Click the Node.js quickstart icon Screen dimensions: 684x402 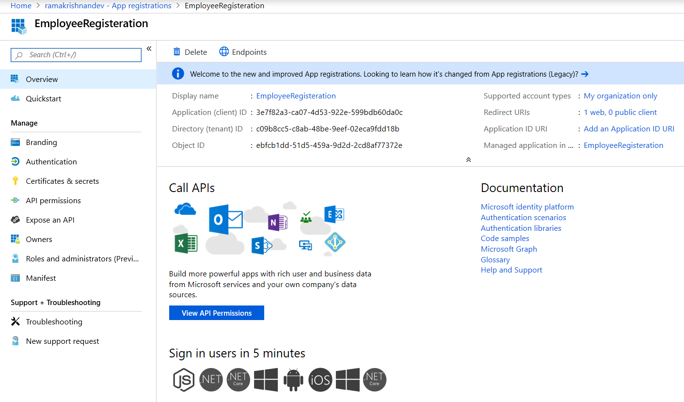tap(184, 380)
